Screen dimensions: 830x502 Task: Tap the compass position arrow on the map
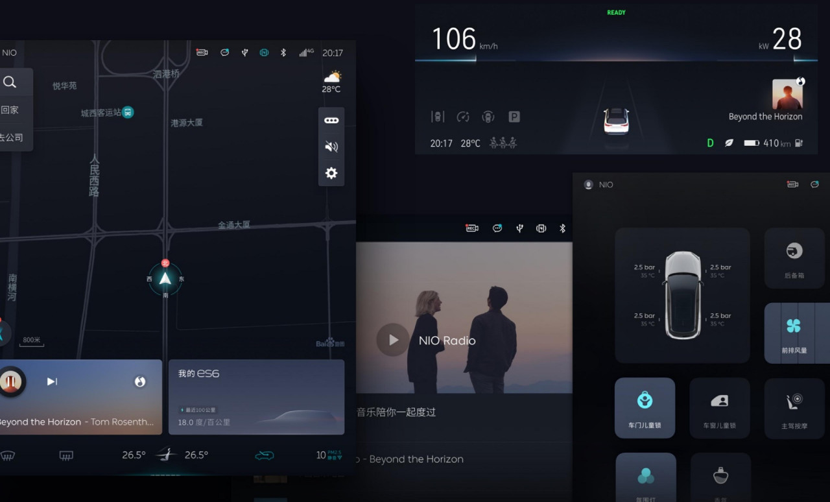click(165, 279)
